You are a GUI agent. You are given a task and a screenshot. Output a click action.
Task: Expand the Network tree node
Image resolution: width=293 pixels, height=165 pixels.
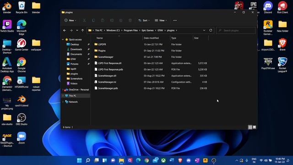click(x=63, y=102)
